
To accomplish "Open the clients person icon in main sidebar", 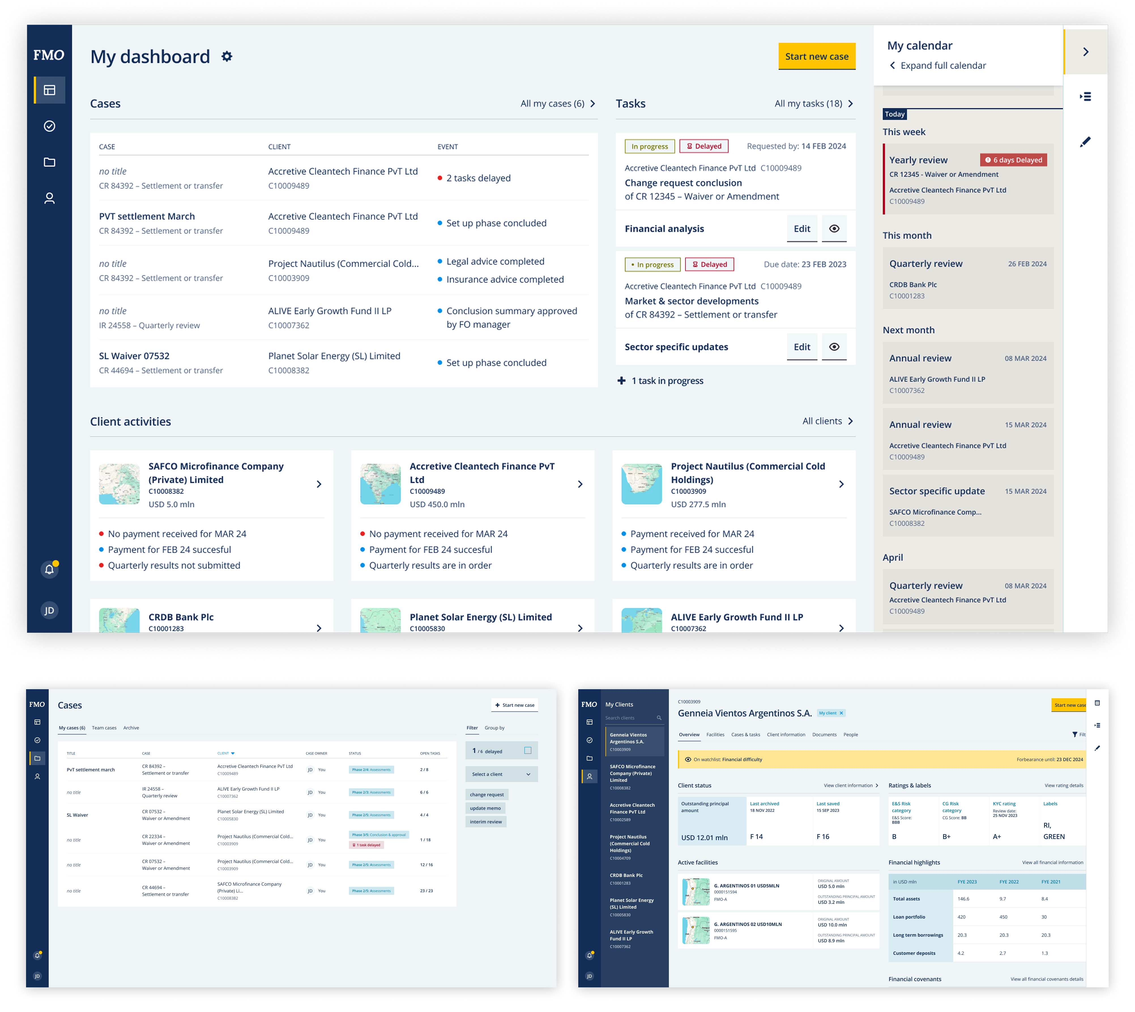I will [x=50, y=198].
